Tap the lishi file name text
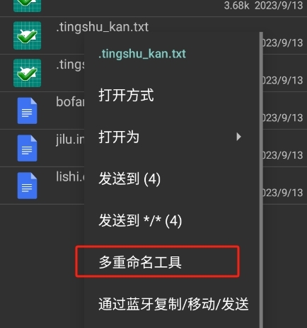Viewport: 307px width, 328px height. point(70,176)
